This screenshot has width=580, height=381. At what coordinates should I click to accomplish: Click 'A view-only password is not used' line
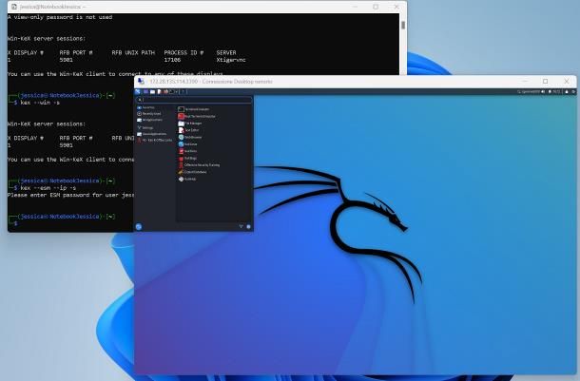coord(60,17)
